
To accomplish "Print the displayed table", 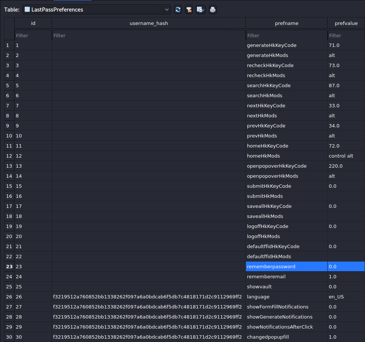I will tap(213, 9).
